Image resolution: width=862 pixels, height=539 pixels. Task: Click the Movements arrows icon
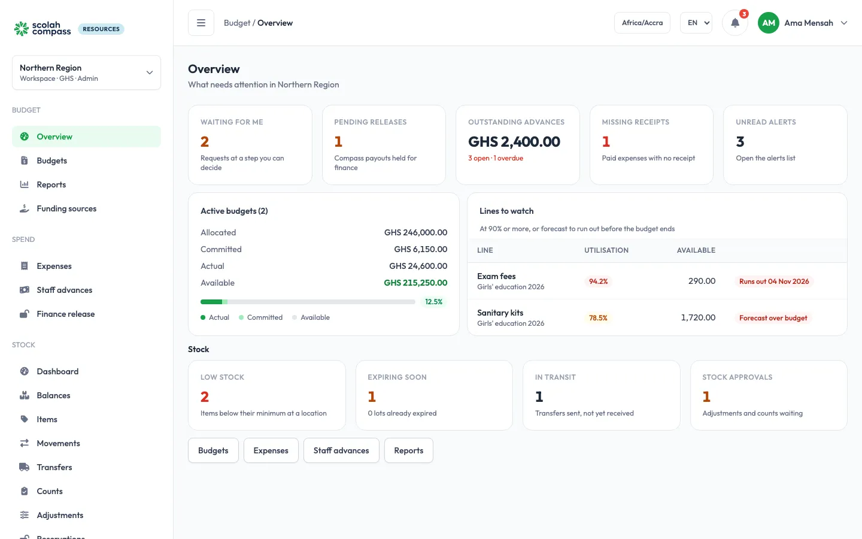(x=25, y=443)
